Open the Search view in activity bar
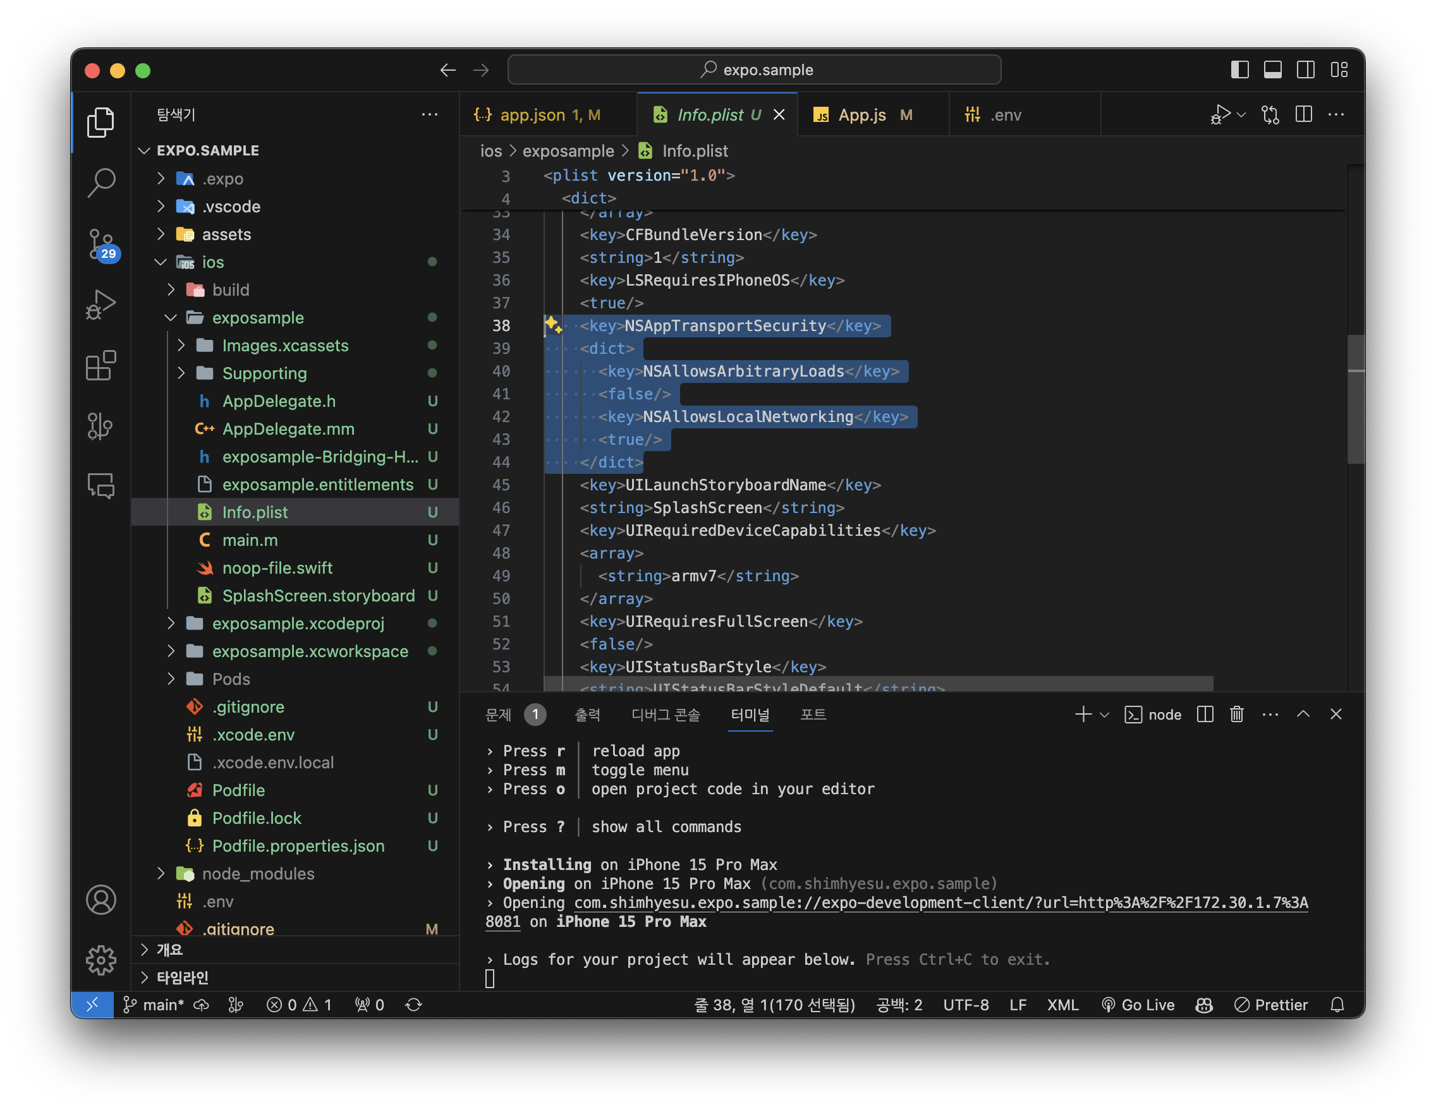1436x1112 pixels. 100,182
